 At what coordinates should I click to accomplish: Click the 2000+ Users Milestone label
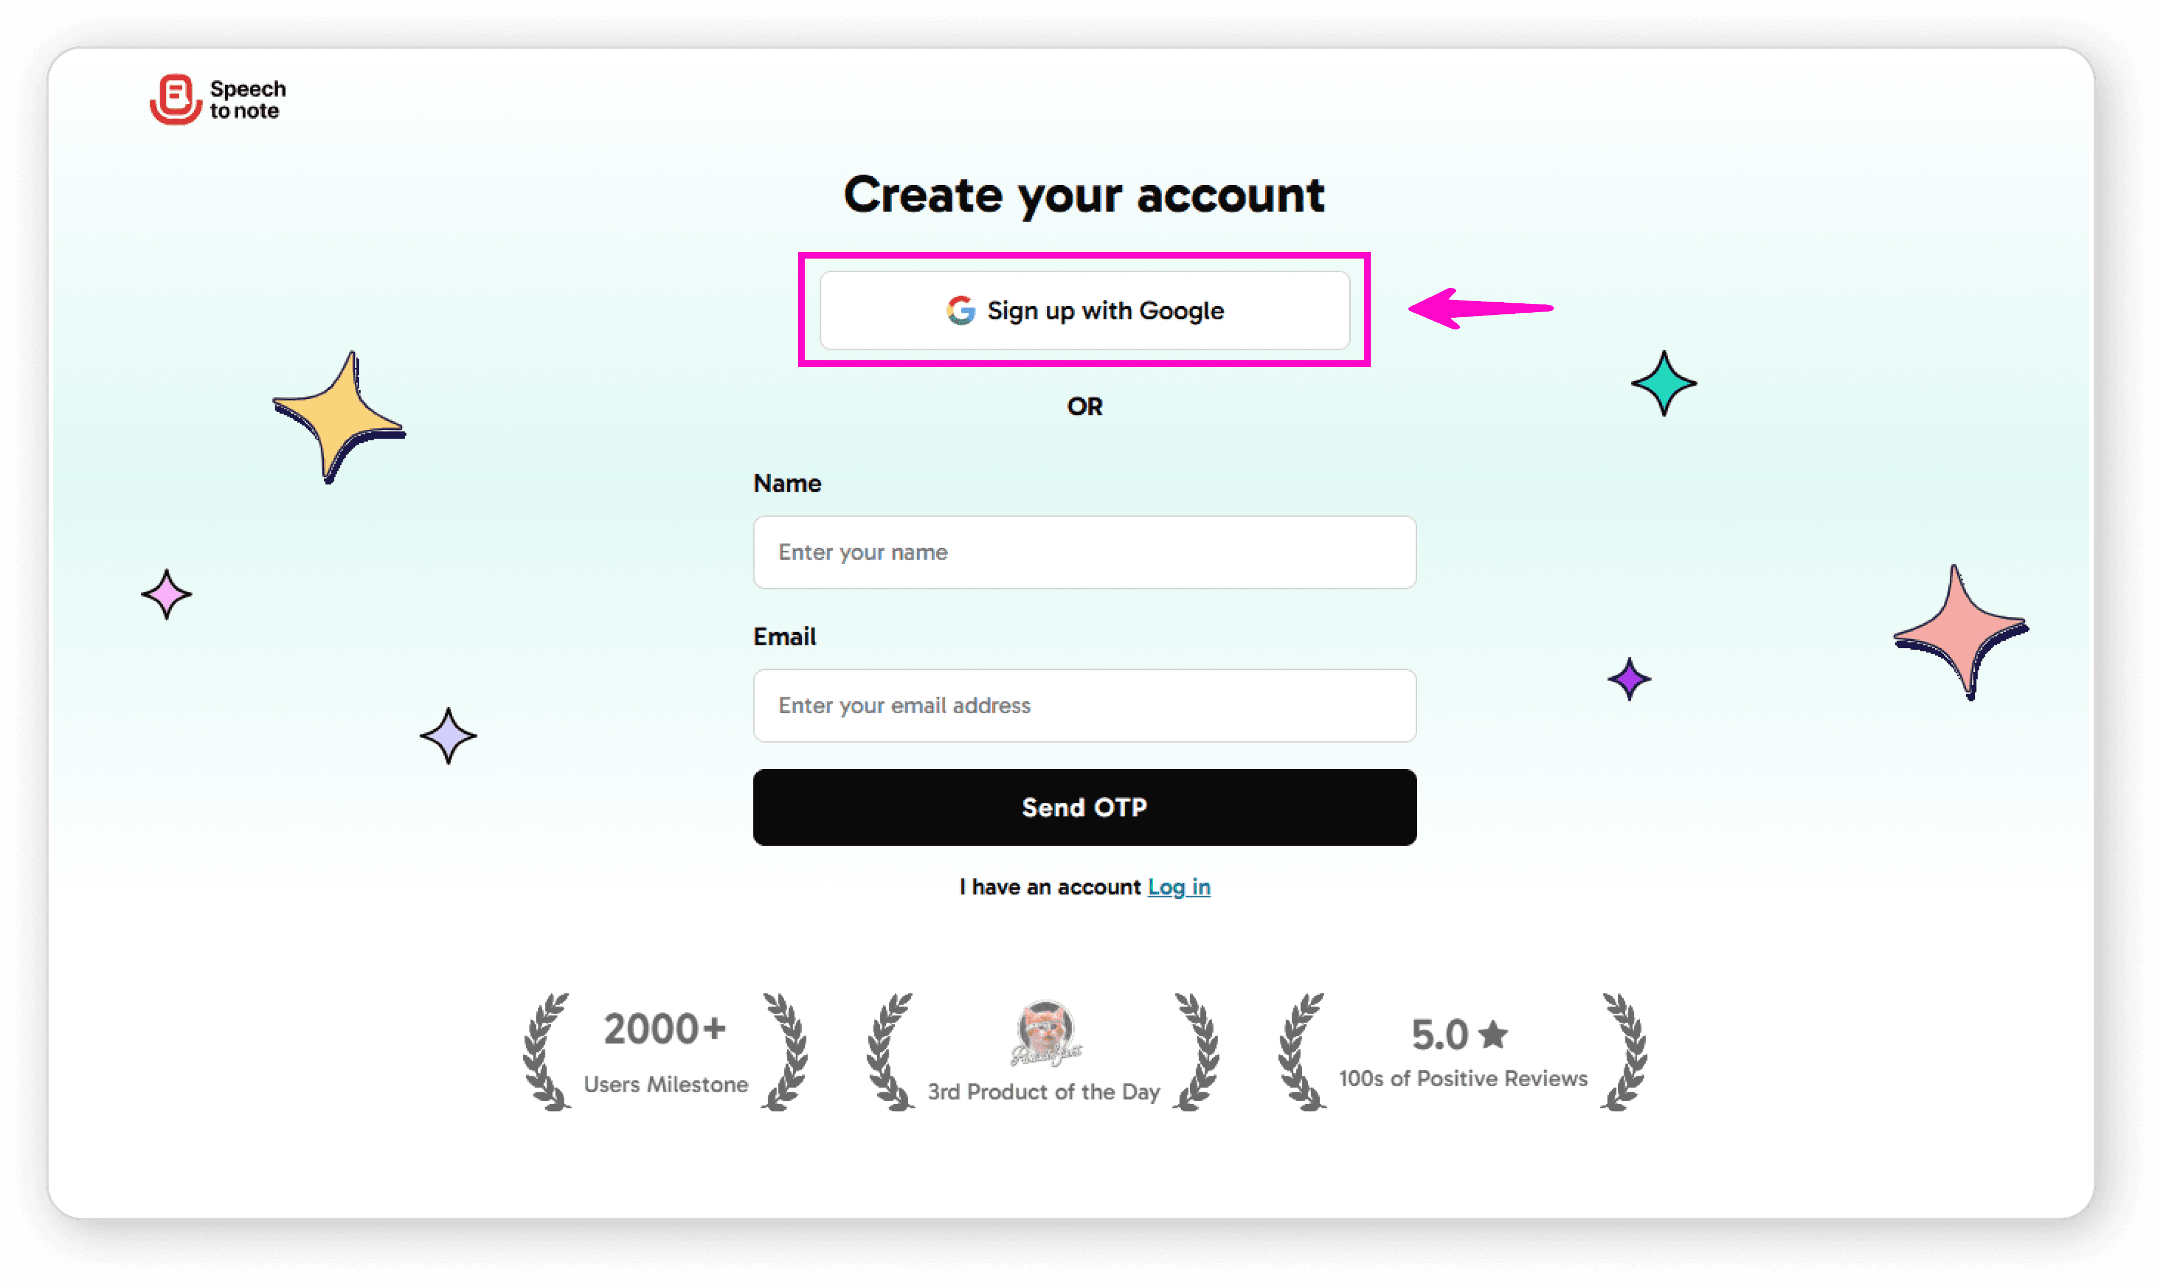(x=667, y=1084)
